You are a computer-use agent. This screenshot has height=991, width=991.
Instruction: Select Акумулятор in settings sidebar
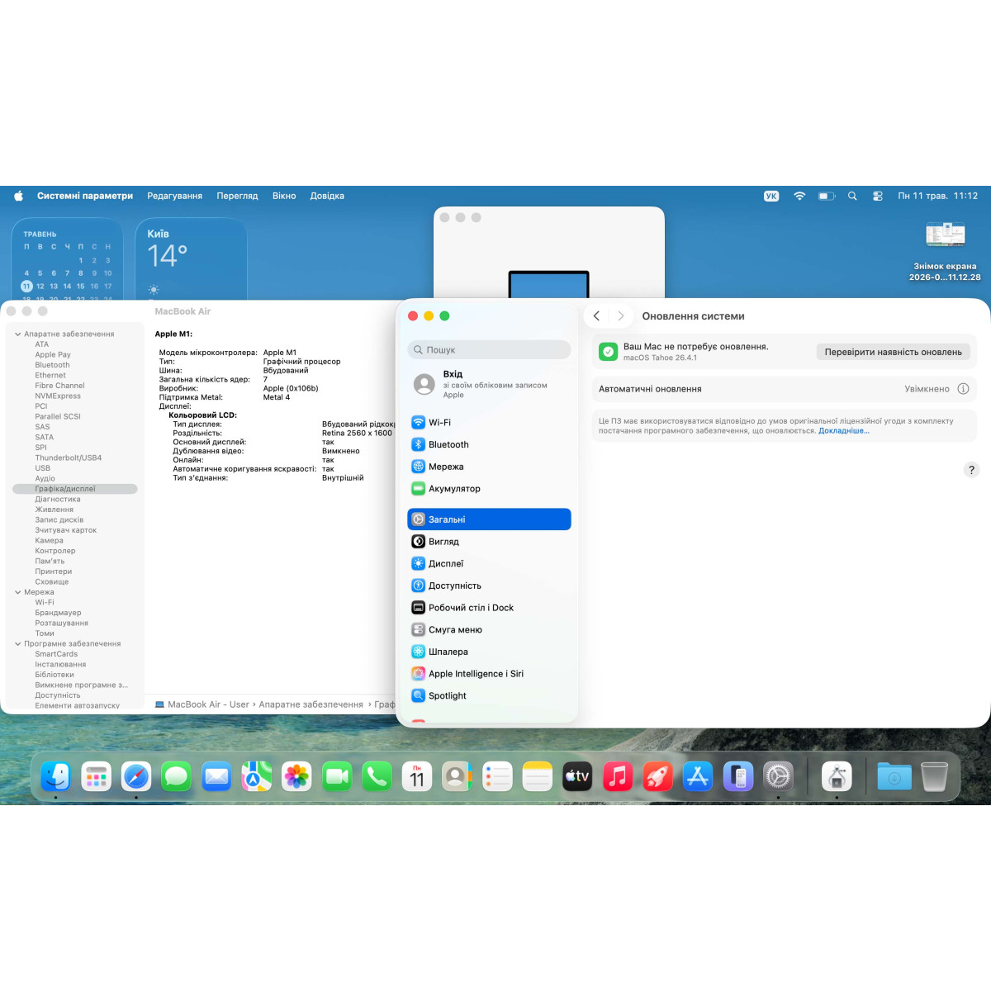tap(489, 489)
